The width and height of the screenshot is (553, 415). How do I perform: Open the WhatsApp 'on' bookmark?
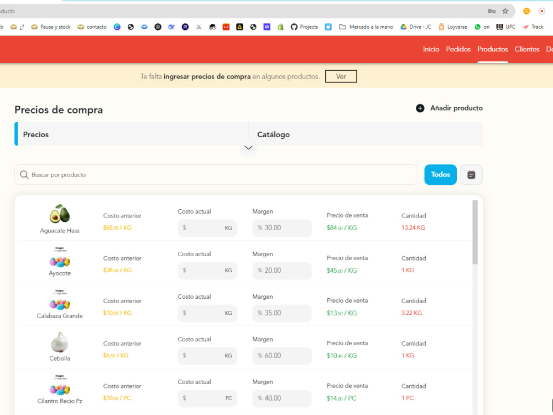tap(482, 27)
